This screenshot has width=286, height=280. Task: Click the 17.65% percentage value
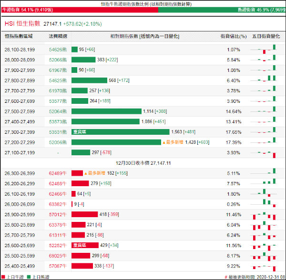pyautogui.click(x=234, y=132)
